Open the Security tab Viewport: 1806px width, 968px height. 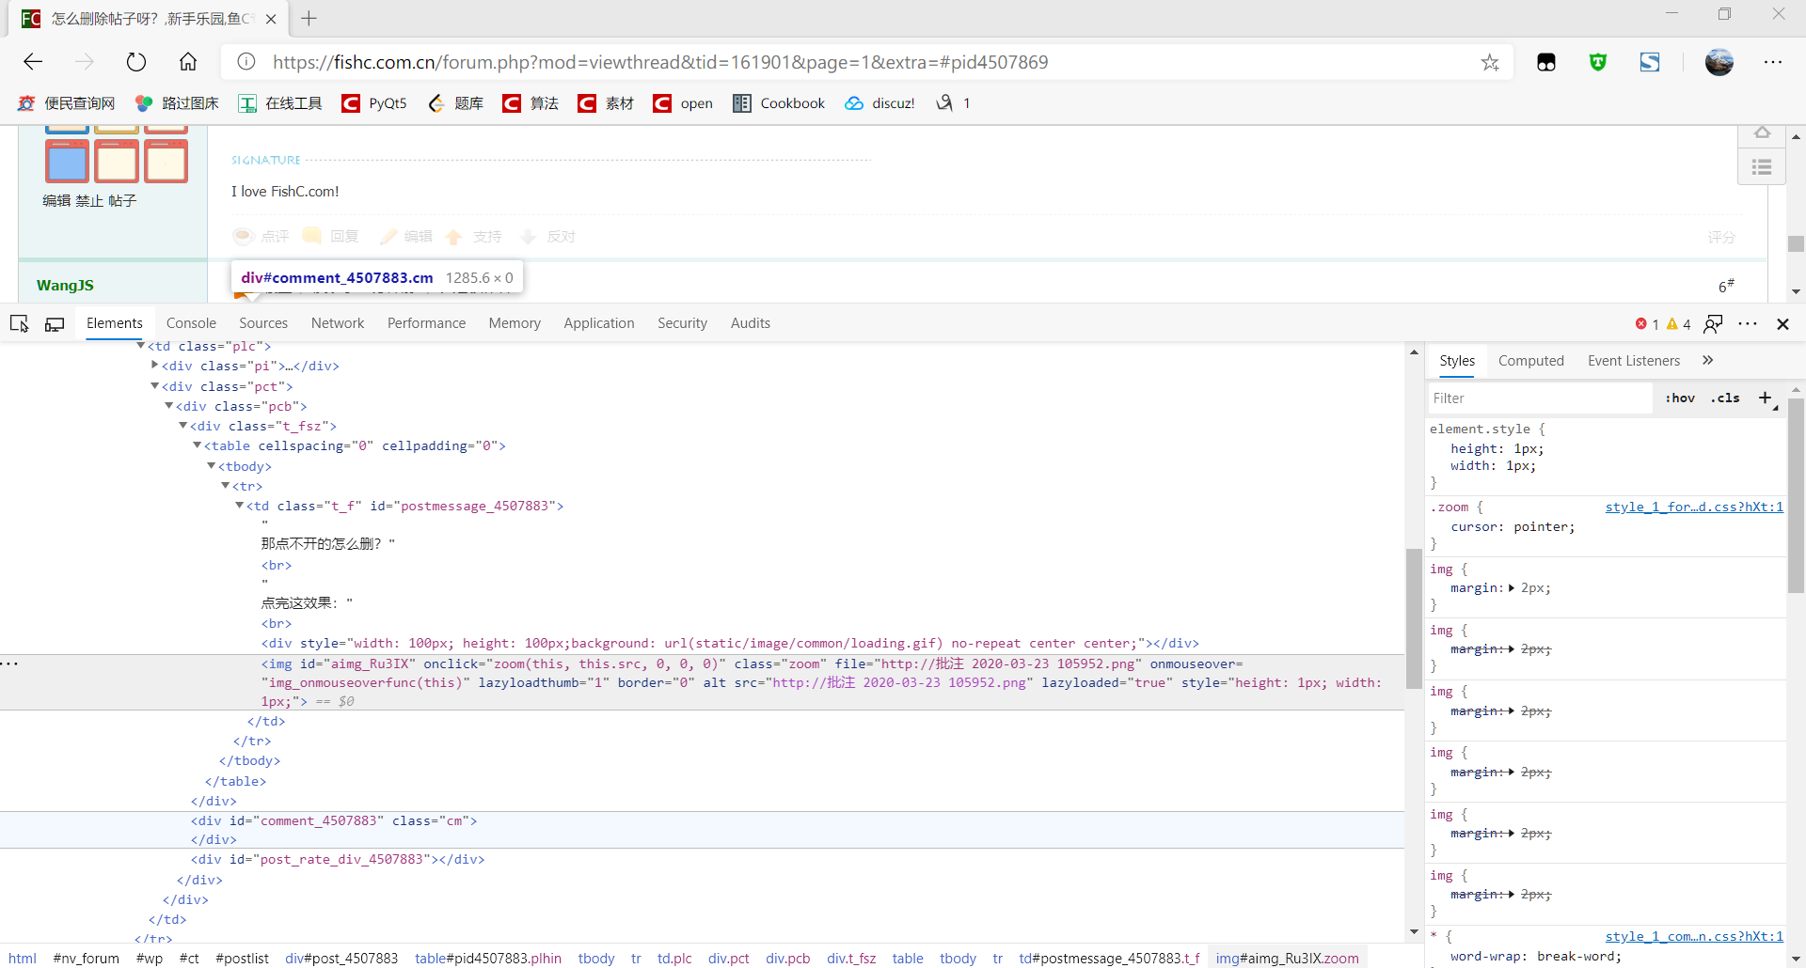(682, 323)
